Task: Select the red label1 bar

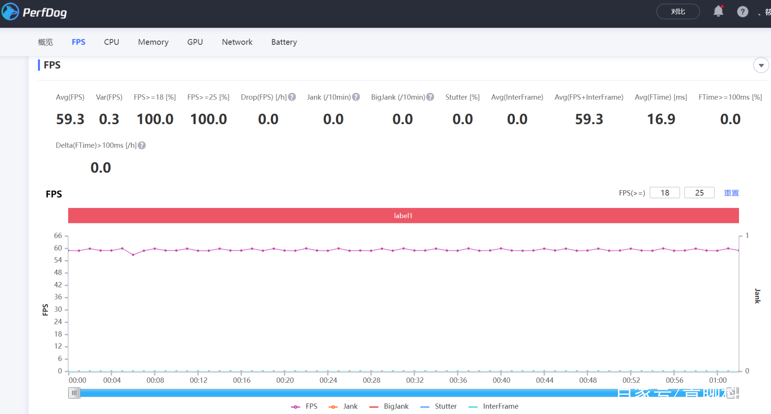Action: pos(403,216)
